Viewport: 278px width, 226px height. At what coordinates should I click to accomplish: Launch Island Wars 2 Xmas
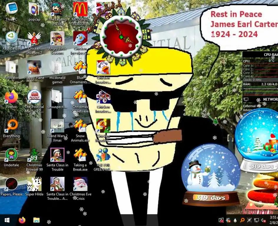[57, 131]
